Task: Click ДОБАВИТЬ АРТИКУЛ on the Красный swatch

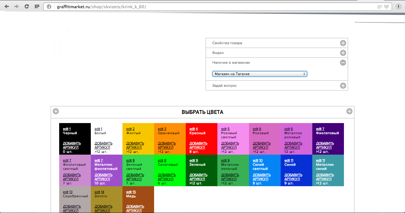Action: click(198, 145)
